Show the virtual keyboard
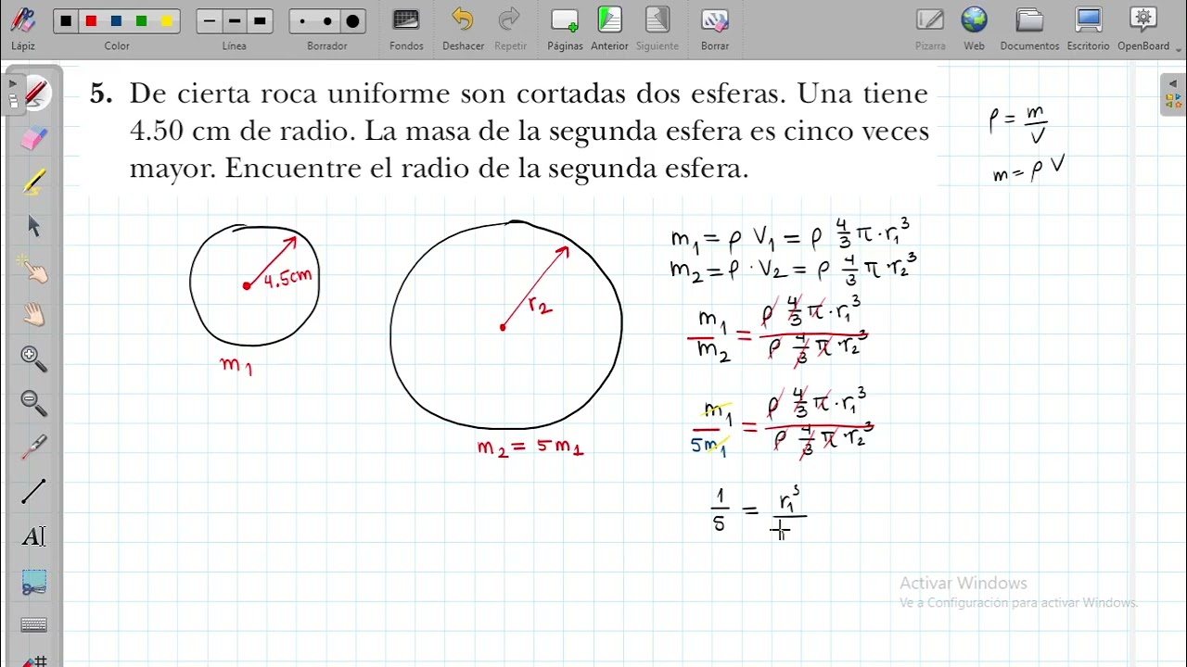The height and width of the screenshot is (667, 1187). pyautogui.click(x=34, y=625)
